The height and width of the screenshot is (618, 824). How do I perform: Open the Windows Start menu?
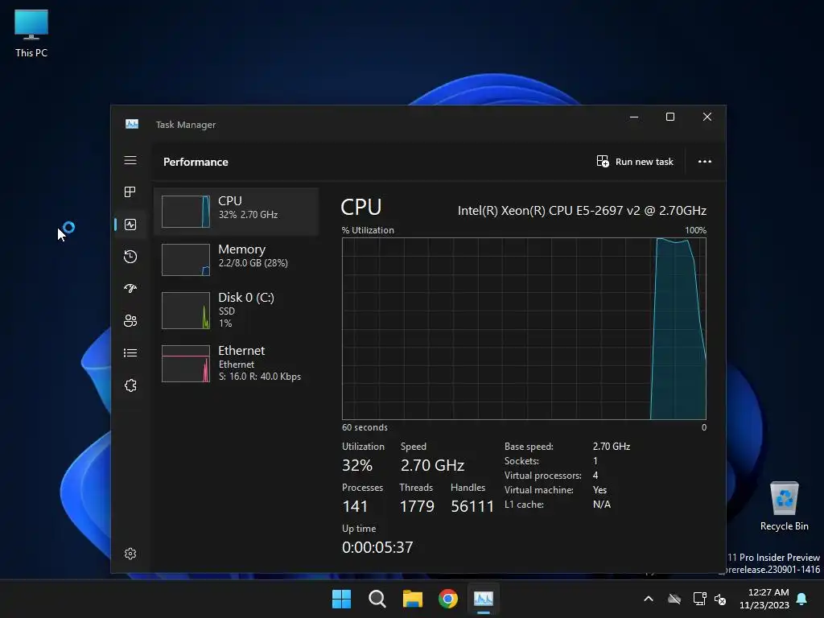341,599
